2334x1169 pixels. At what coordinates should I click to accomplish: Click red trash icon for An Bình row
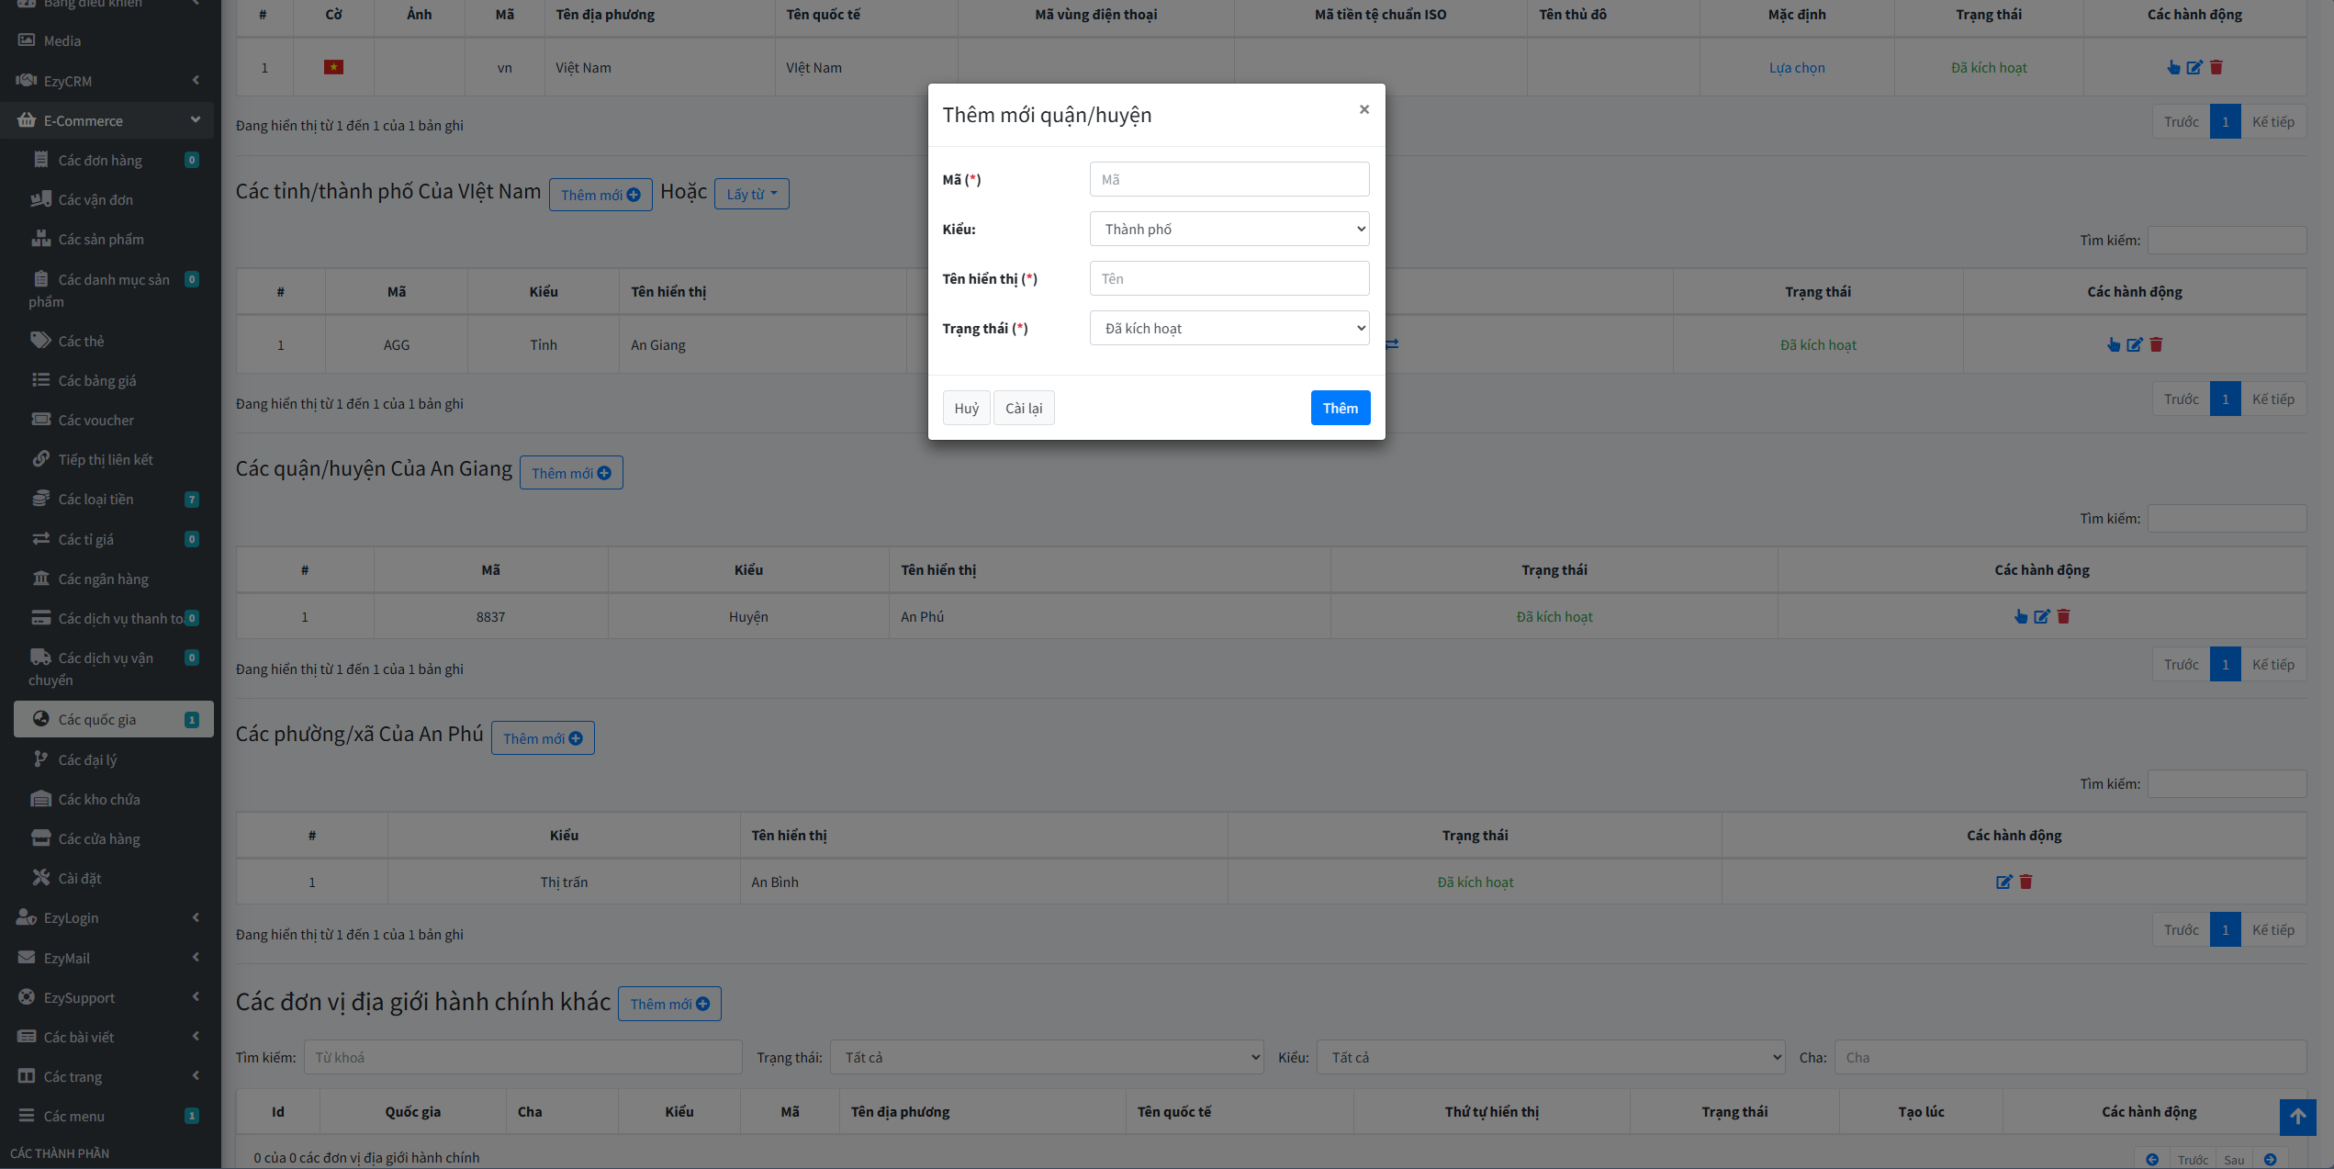pos(2025,882)
